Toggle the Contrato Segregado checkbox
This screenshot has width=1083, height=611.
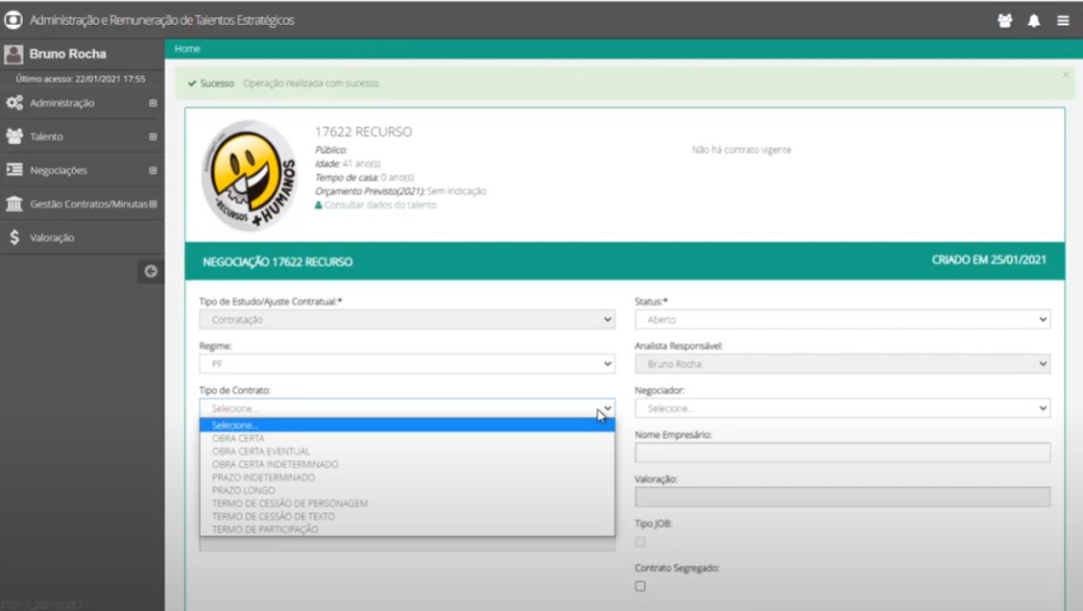(x=640, y=586)
